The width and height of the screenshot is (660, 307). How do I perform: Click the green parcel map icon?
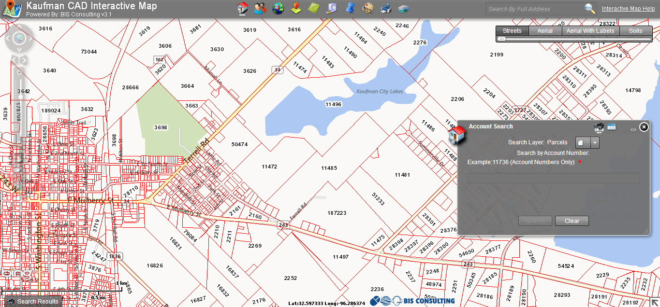point(314,8)
